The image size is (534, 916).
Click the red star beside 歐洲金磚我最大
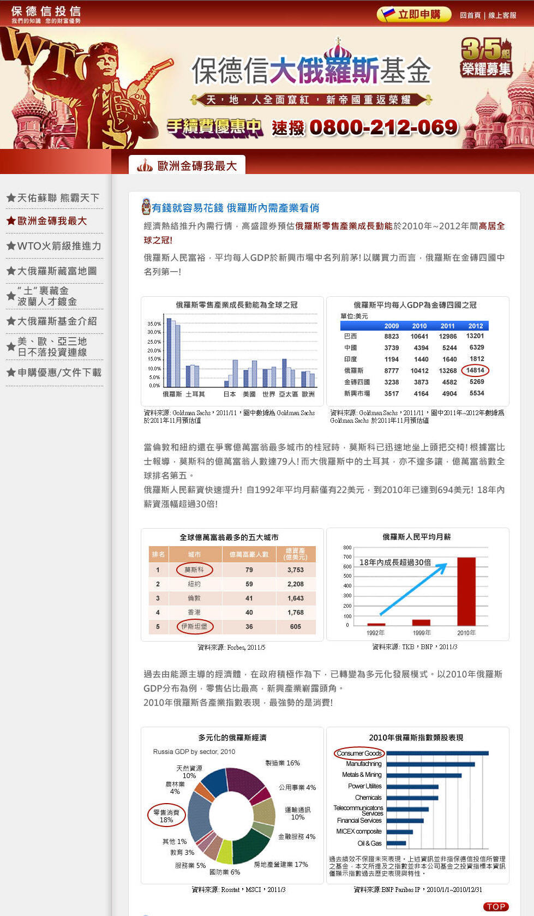click(11, 220)
